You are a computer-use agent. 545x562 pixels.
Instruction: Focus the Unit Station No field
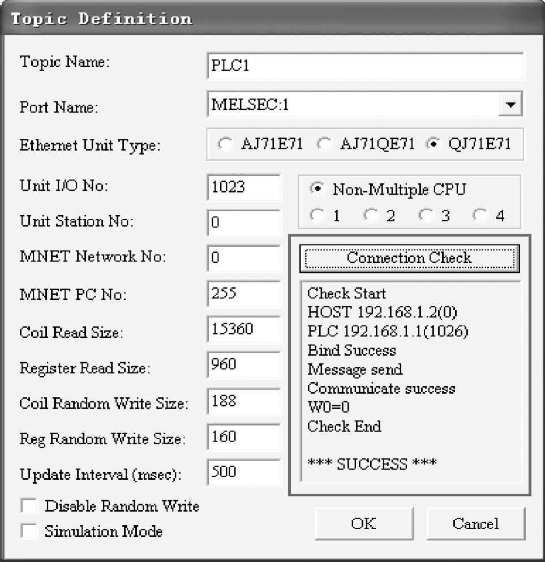[x=243, y=222]
